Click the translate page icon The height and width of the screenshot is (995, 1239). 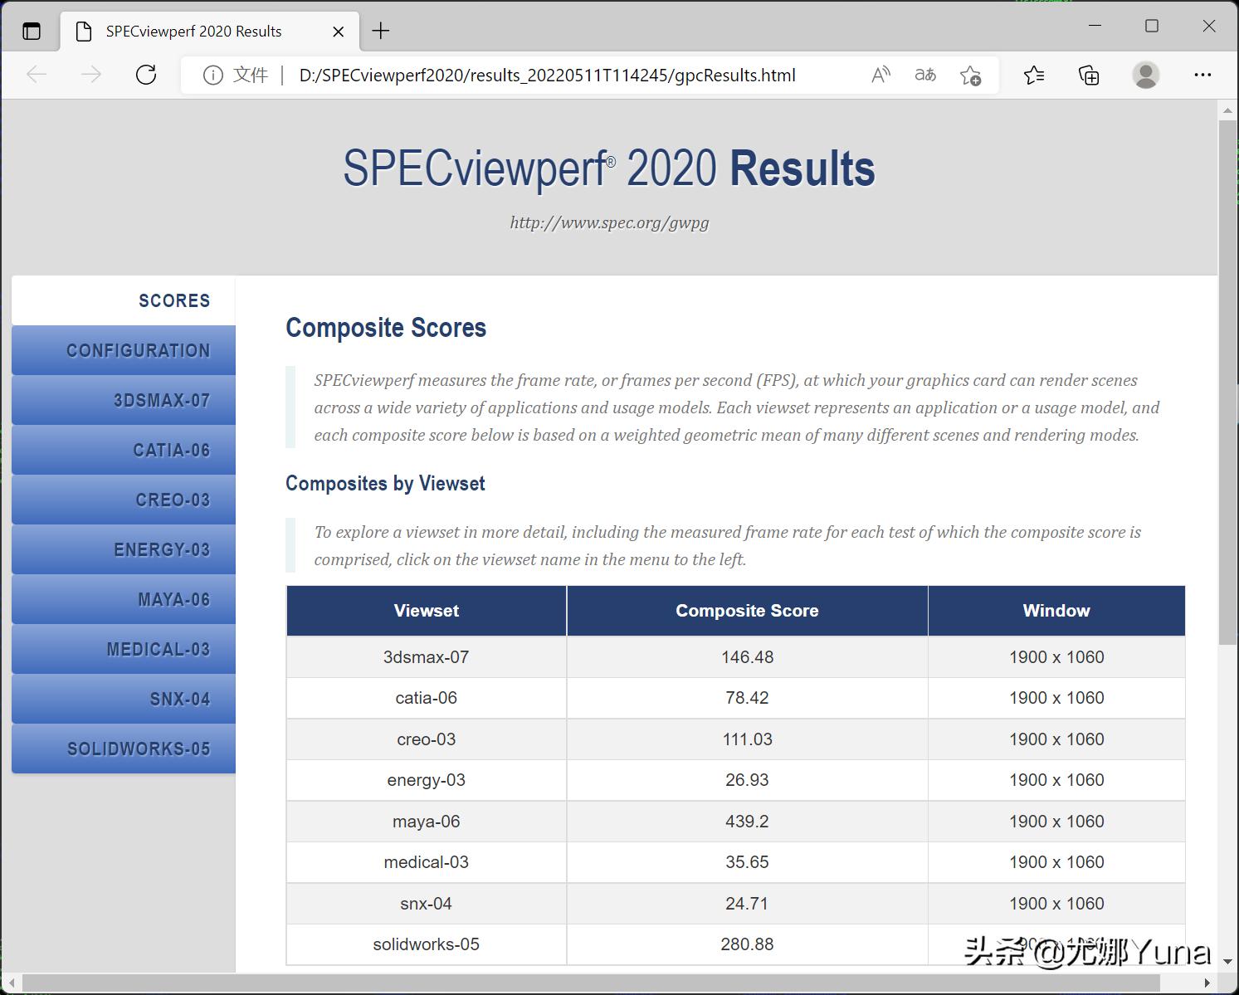coord(924,76)
